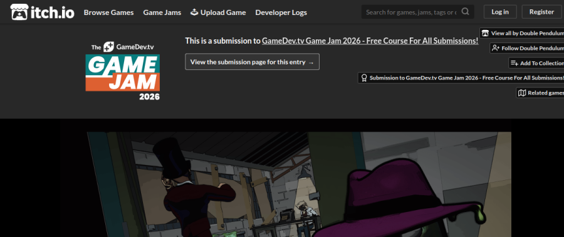Click the itch.io store icon beside View all
Screen dimensions: 564x237
[485, 33]
